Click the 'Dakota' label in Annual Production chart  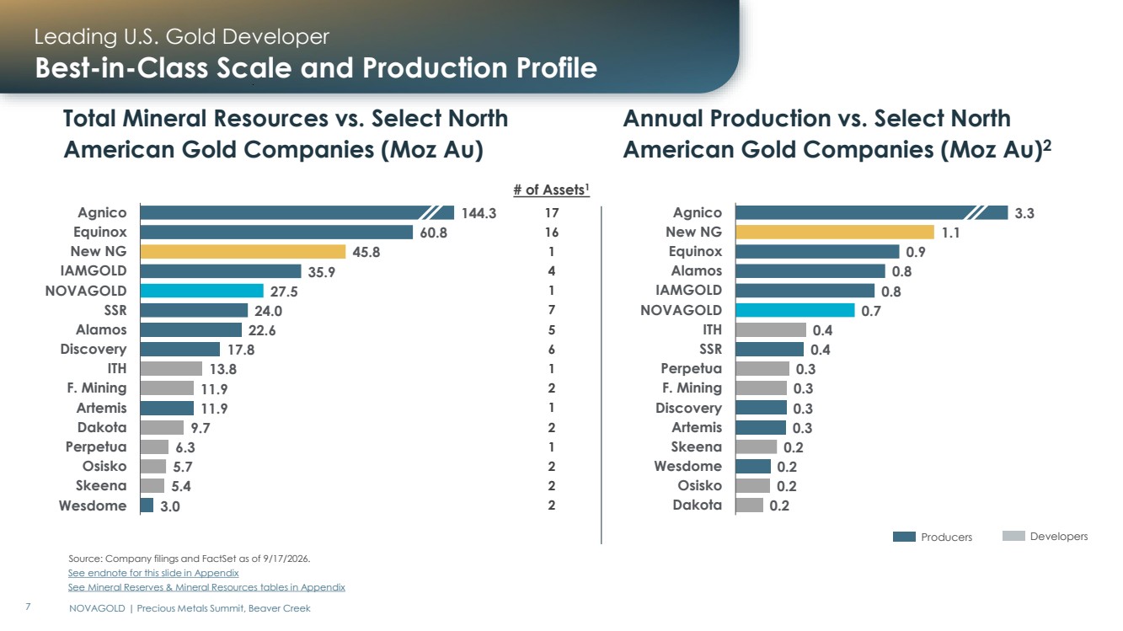(x=698, y=505)
